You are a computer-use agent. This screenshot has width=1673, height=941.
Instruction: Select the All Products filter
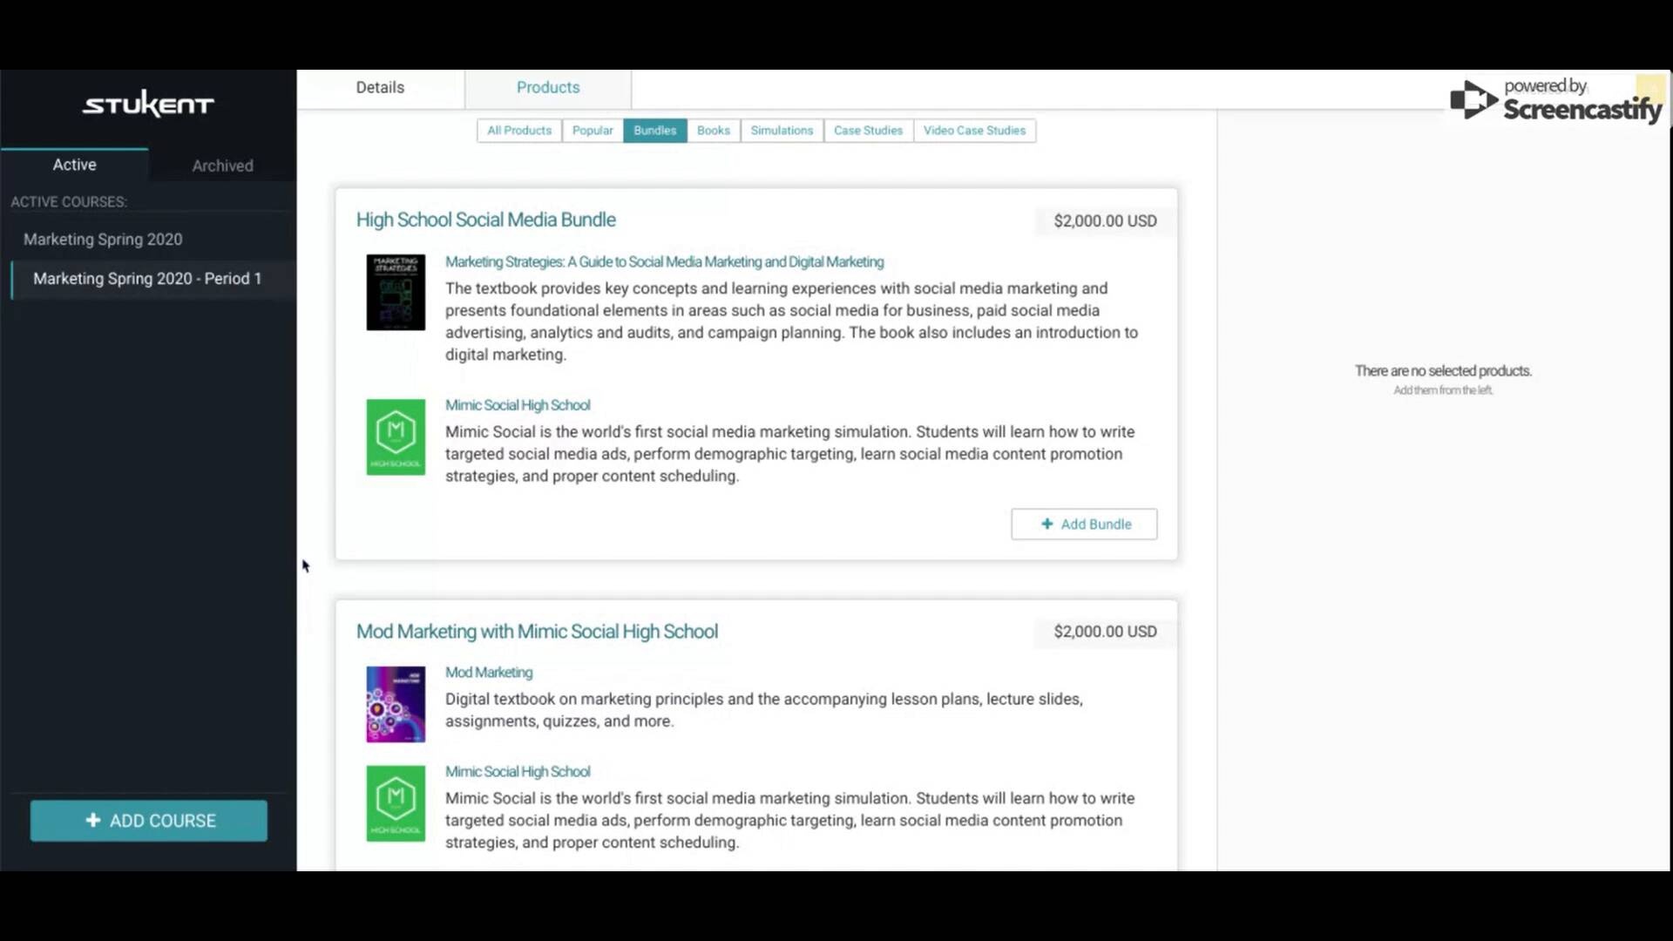(x=518, y=130)
